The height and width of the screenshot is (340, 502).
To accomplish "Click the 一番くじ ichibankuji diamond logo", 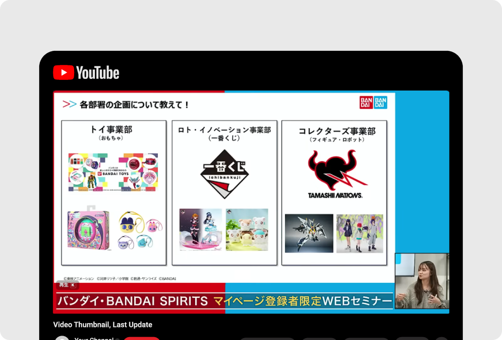I will (x=225, y=174).
